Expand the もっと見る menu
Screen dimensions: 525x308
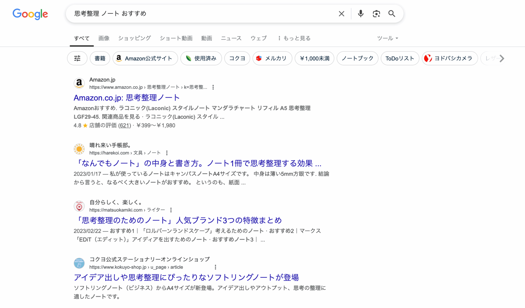click(294, 38)
